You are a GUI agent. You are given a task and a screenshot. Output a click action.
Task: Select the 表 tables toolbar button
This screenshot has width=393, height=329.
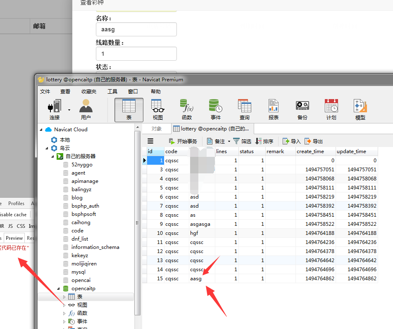click(129, 110)
